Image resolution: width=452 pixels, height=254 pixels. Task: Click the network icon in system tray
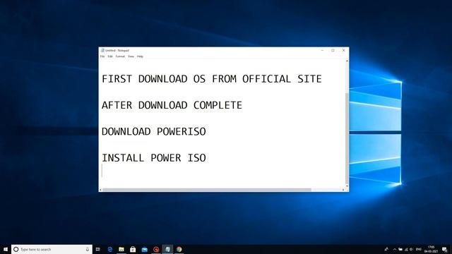[x=406, y=249]
